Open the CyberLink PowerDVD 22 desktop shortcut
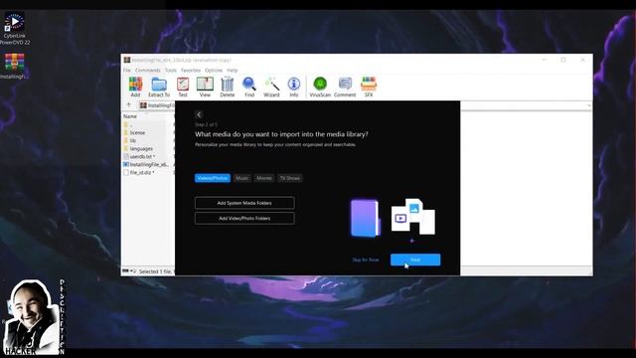This screenshot has width=636, height=358. click(15, 29)
